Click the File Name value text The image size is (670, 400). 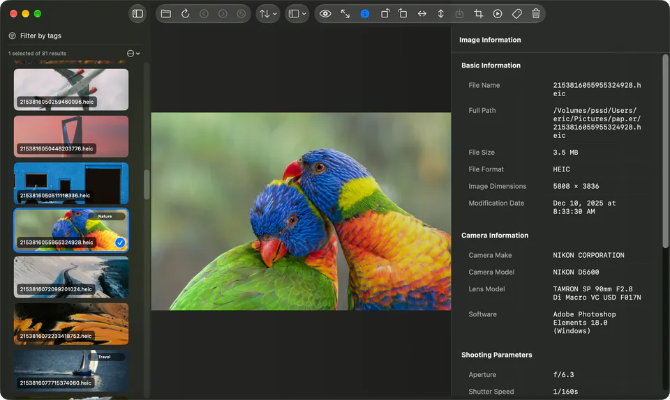pyautogui.click(x=597, y=90)
